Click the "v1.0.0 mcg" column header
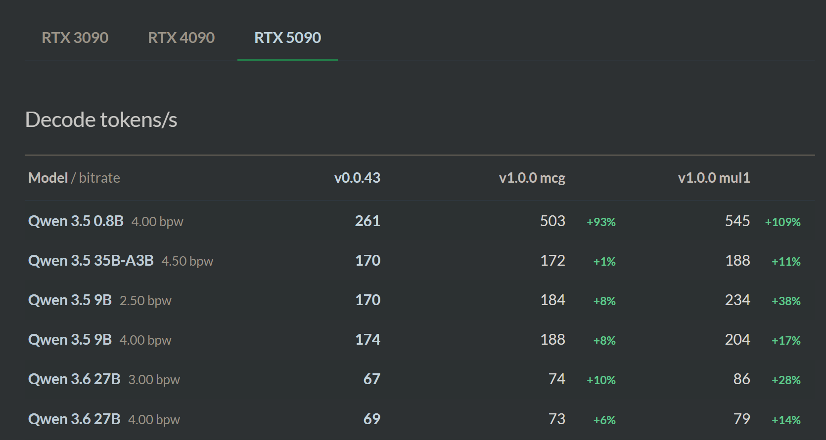 pyautogui.click(x=532, y=178)
